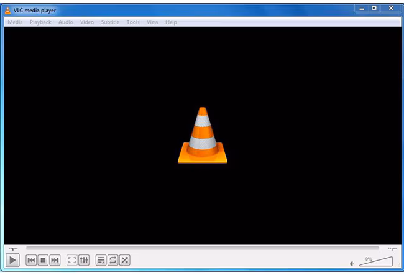Maximize the VLC window
The height and width of the screenshot is (275, 404).
tap(374, 9)
